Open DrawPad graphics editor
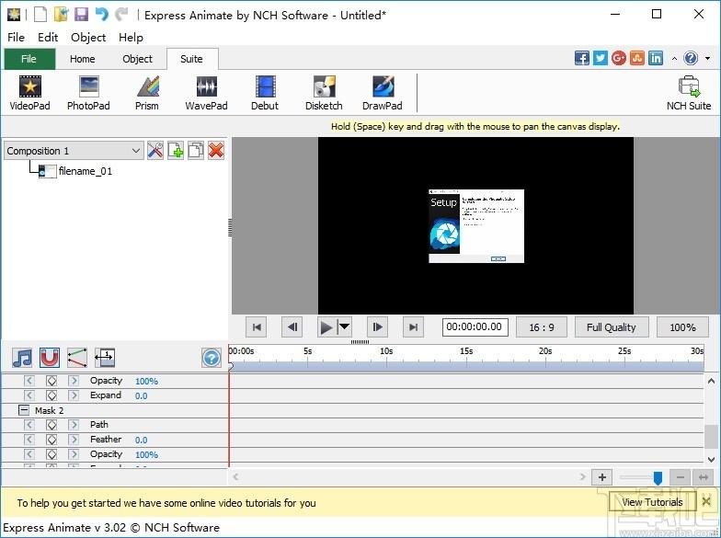Screen dimensions: 721x538 tap(383, 93)
